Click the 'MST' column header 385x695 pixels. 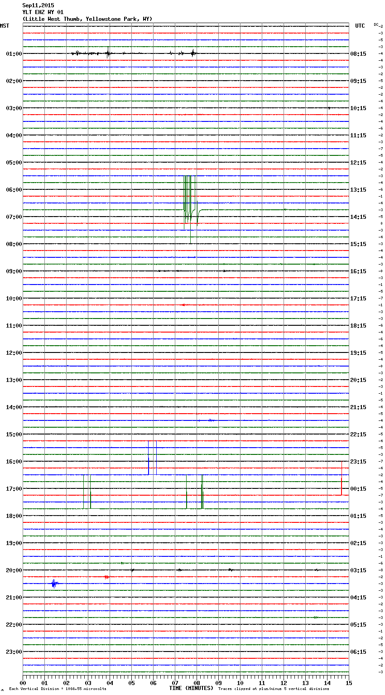[5, 26]
